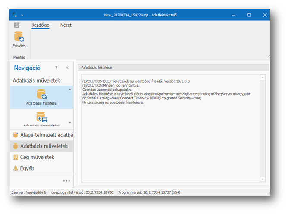Open the application menu button dropdown
288x214 pixels.
[x=17, y=26]
